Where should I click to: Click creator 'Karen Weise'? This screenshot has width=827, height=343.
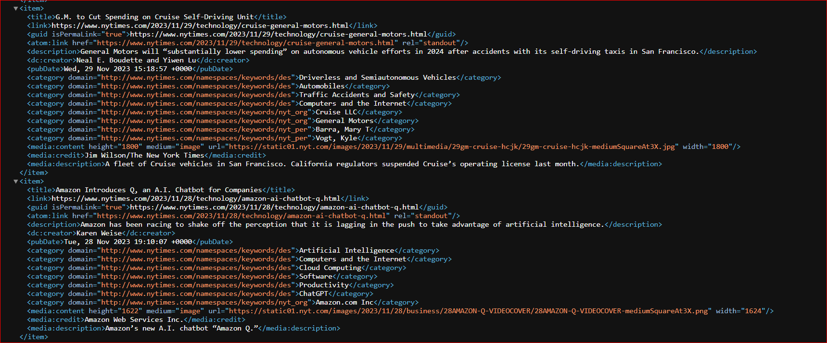pos(99,233)
